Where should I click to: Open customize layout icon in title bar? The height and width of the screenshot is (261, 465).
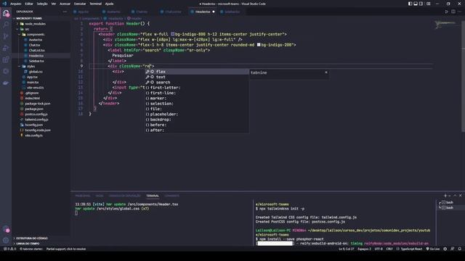click(429, 4)
